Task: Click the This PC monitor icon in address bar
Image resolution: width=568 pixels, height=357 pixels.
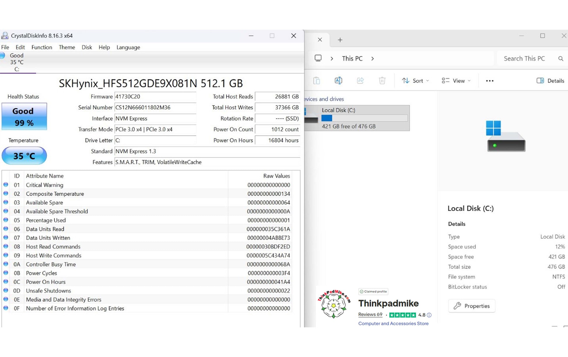Action: tap(318, 58)
